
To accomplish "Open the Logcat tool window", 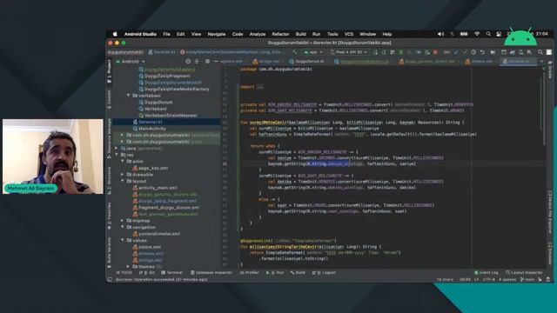I will pyautogui.click(x=324, y=272).
